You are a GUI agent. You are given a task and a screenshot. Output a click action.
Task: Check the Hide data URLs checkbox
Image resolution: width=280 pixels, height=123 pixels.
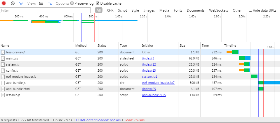[251, 10]
